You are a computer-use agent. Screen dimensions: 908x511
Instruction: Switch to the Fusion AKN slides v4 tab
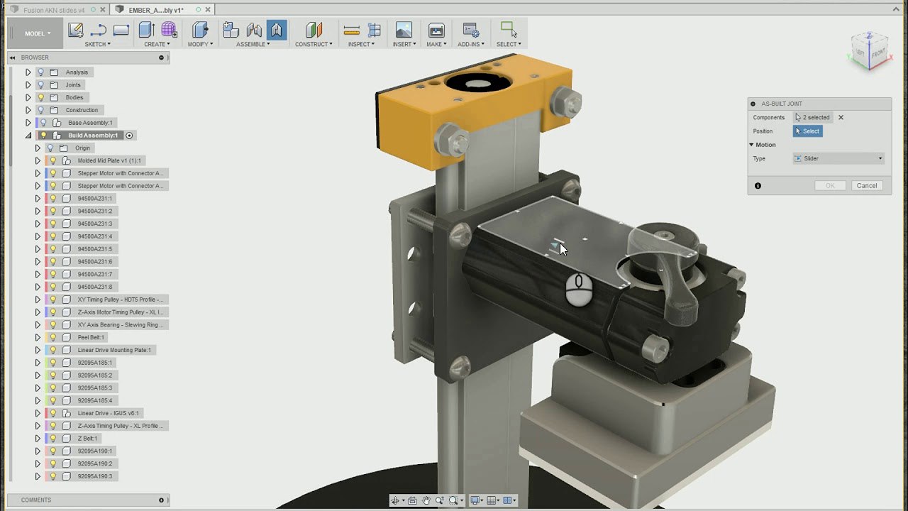click(x=54, y=10)
